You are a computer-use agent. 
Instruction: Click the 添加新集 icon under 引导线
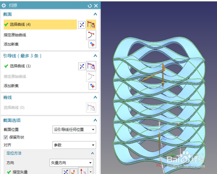pos(92,86)
